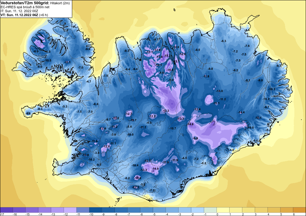Click the darkest purple legend swatch between -17 and -16
This screenshot has height=216, width=306.
[x=6, y=210]
